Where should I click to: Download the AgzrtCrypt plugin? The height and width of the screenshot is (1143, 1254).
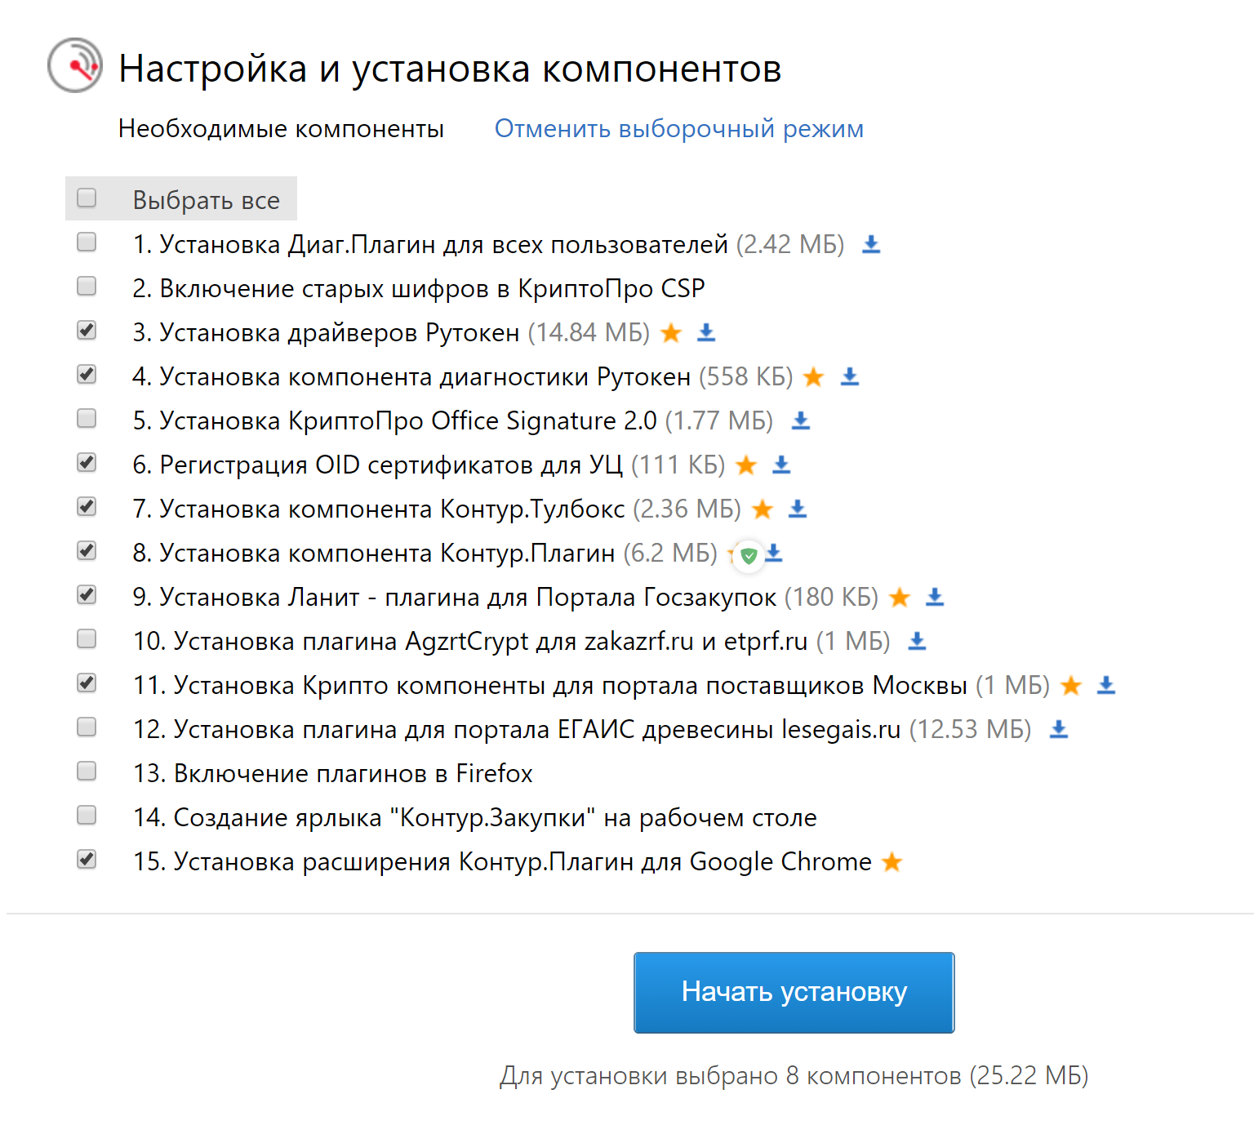click(x=918, y=641)
